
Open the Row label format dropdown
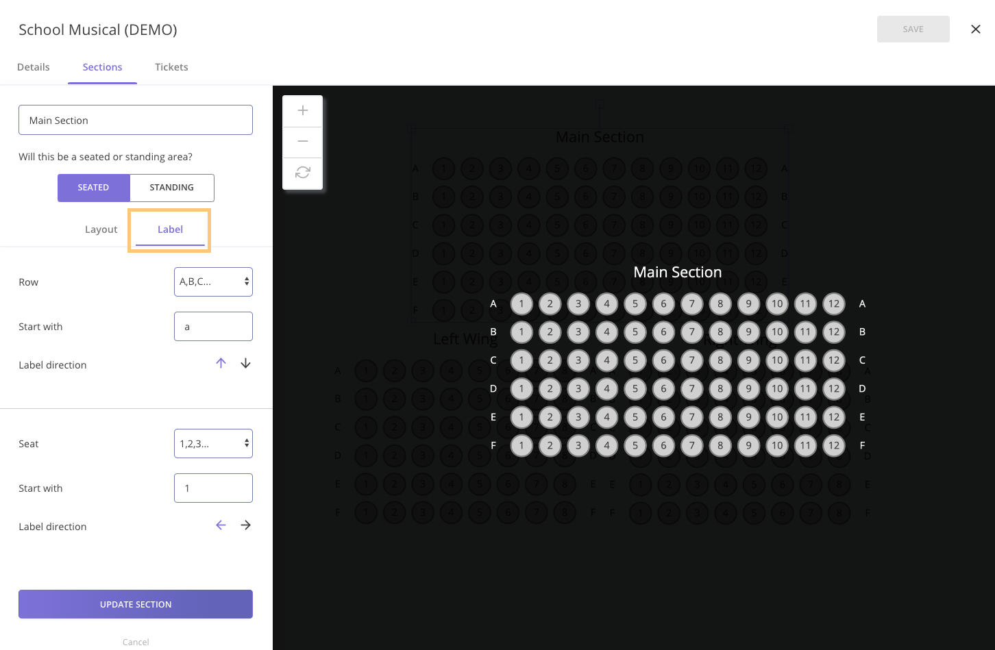pyautogui.click(x=213, y=282)
